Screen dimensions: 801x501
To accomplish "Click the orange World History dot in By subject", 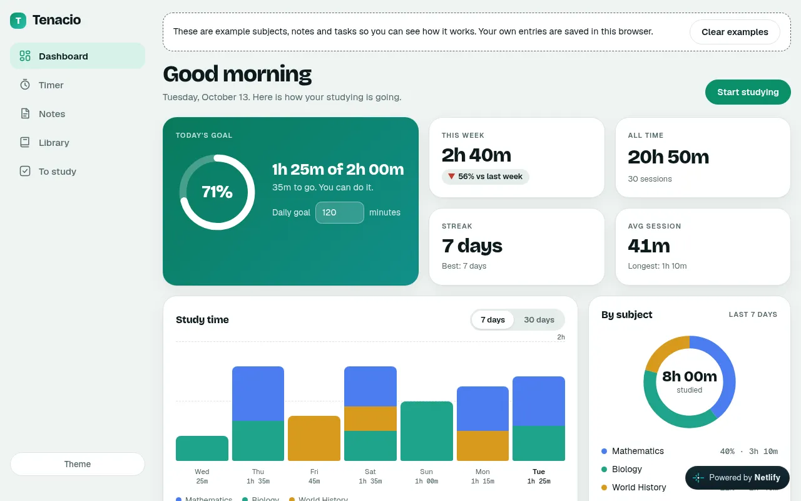I will coord(604,487).
